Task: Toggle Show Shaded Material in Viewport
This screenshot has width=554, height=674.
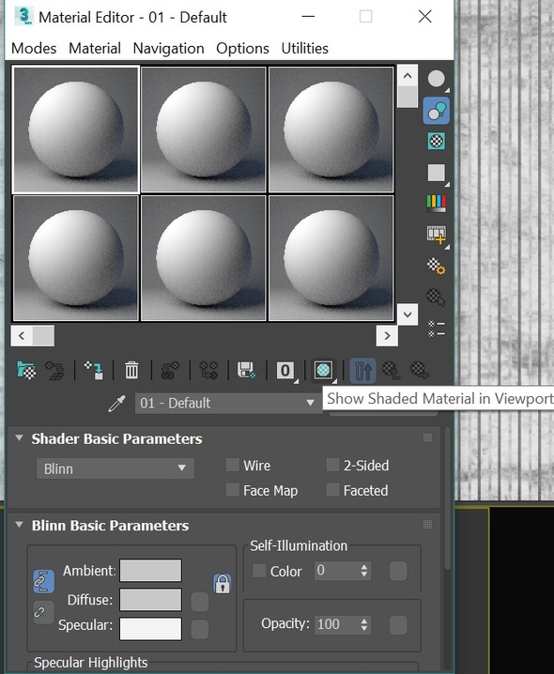Action: (x=323, y=370)
